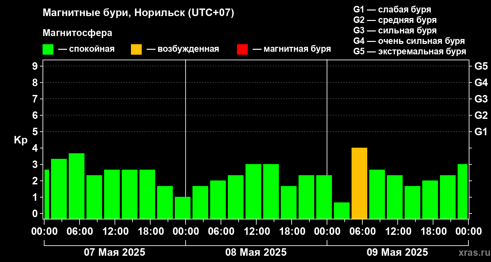Click the '— возбужденная' legend label
The image size is (491, 262).
183,49
